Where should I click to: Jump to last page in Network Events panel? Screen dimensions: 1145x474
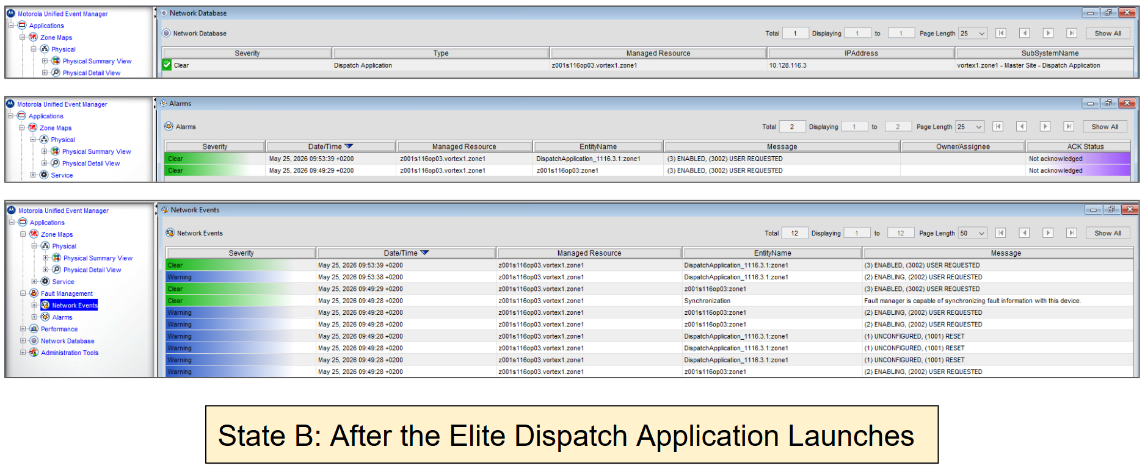[1072, 233]
